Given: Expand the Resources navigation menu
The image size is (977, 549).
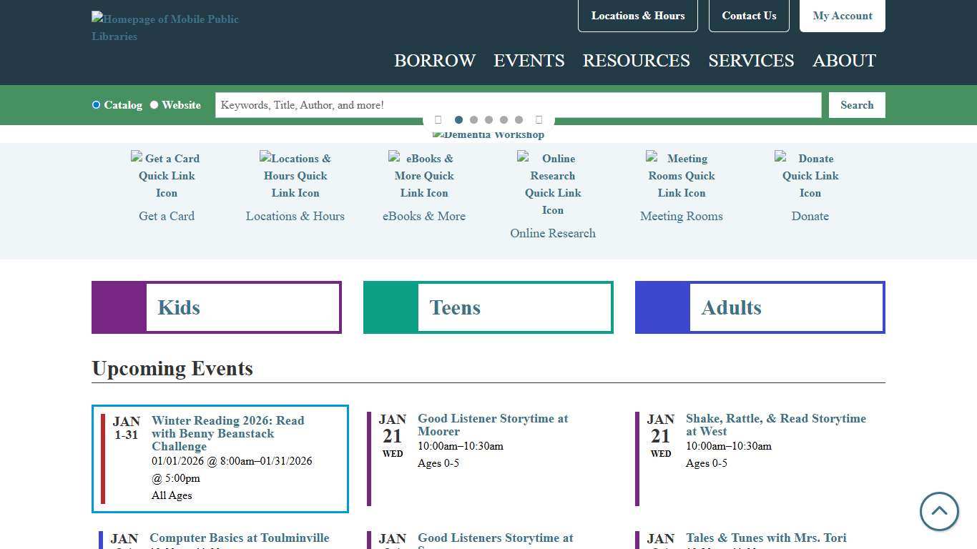Looking at the screenshot, I should 636,61.
